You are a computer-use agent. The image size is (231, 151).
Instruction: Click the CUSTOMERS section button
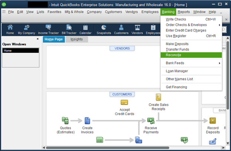[x=122, y=94]
